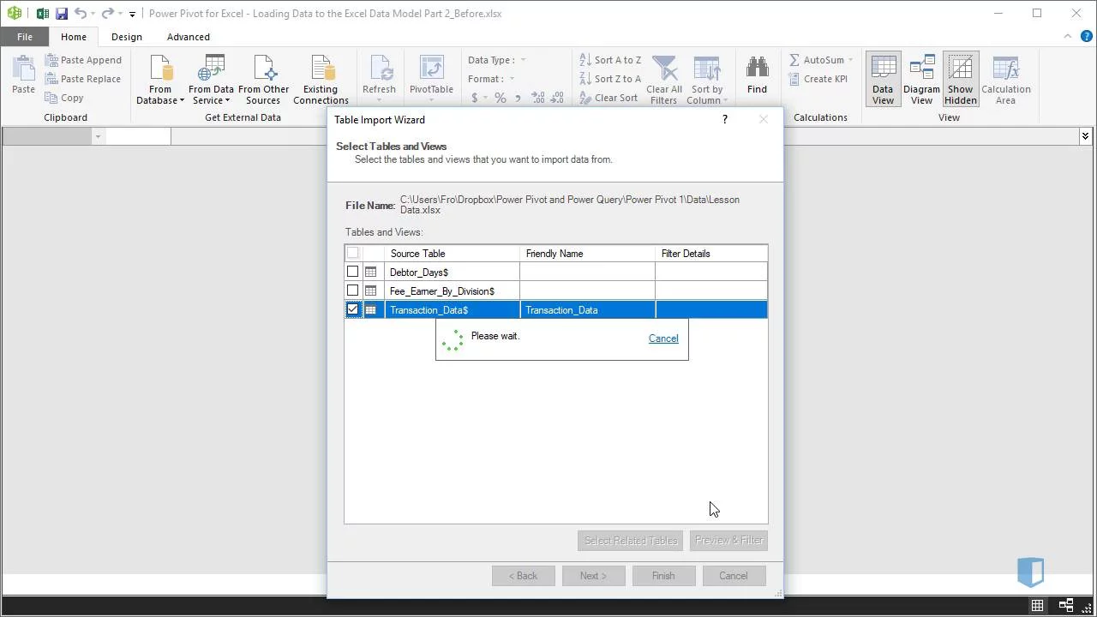Click Create KPI

[x=818, y=79]
